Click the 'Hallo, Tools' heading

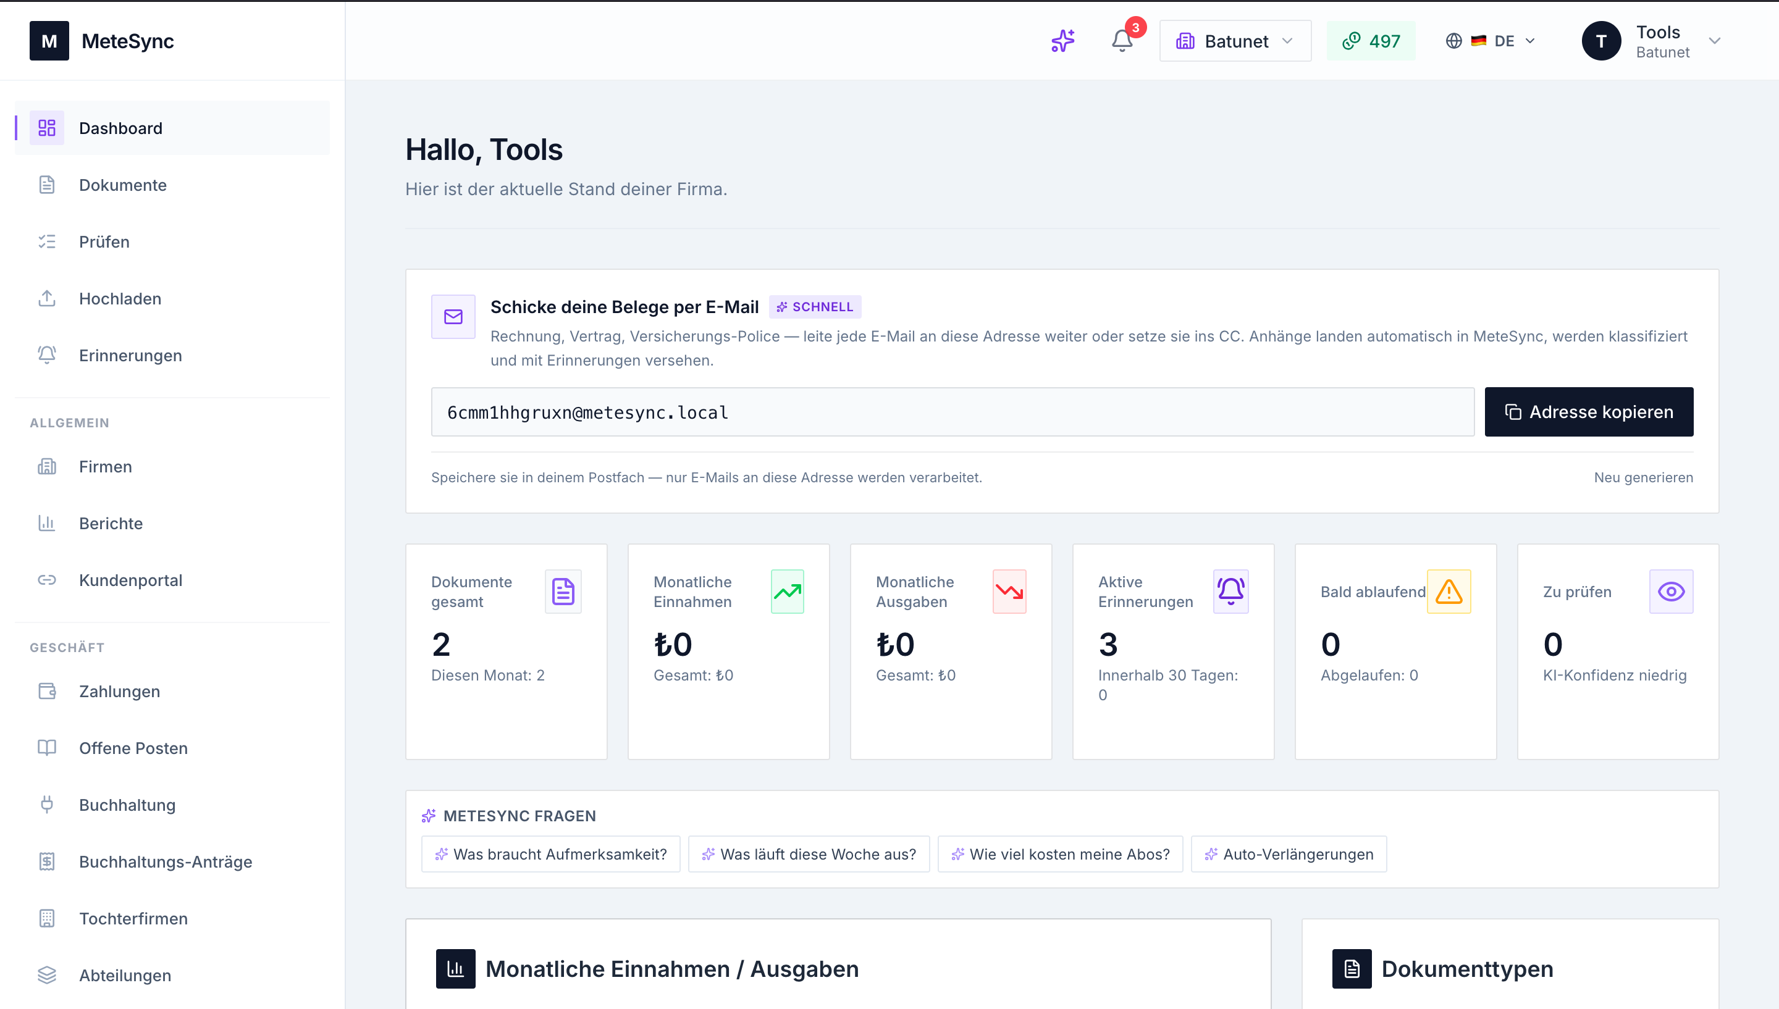click(484, 149)
